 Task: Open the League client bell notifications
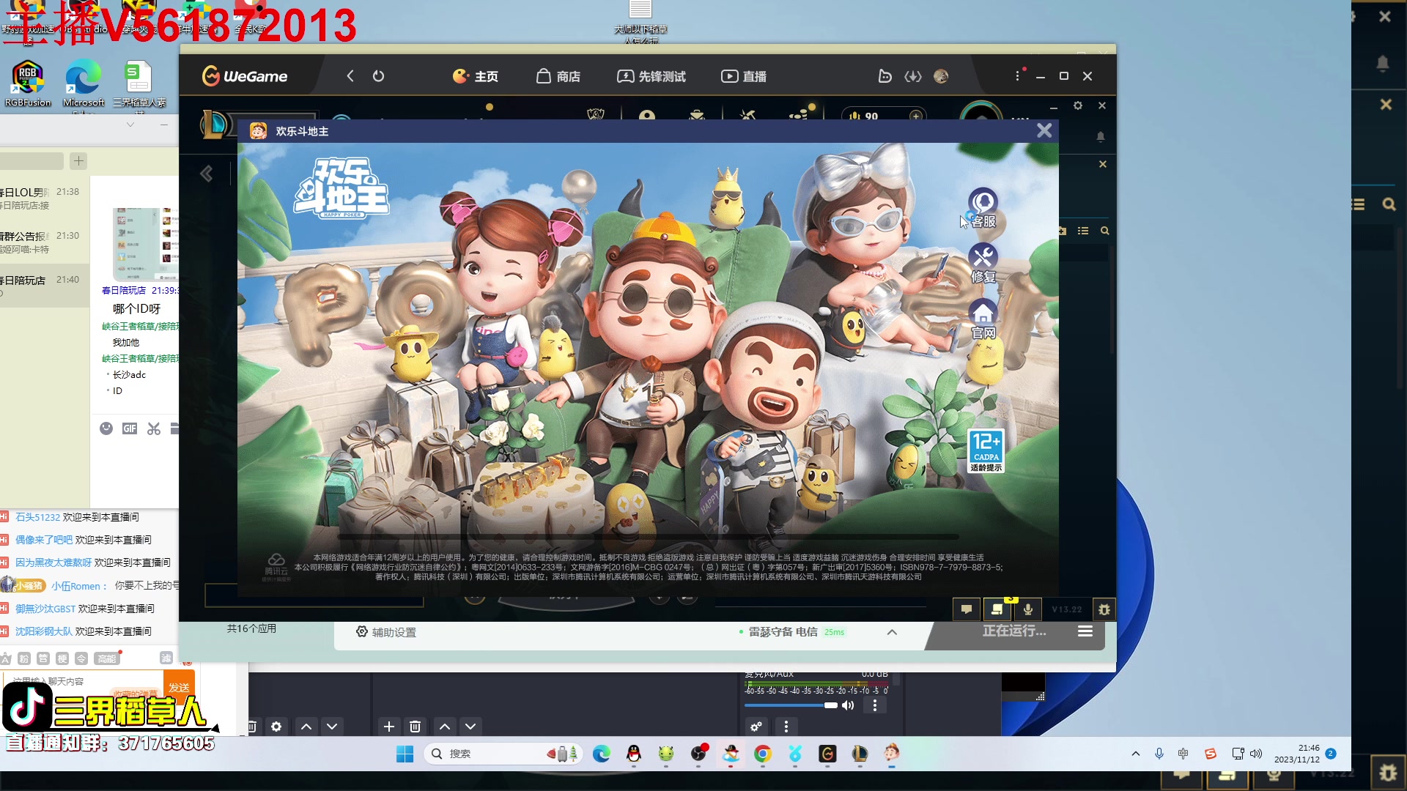(x=1100, y=137)
